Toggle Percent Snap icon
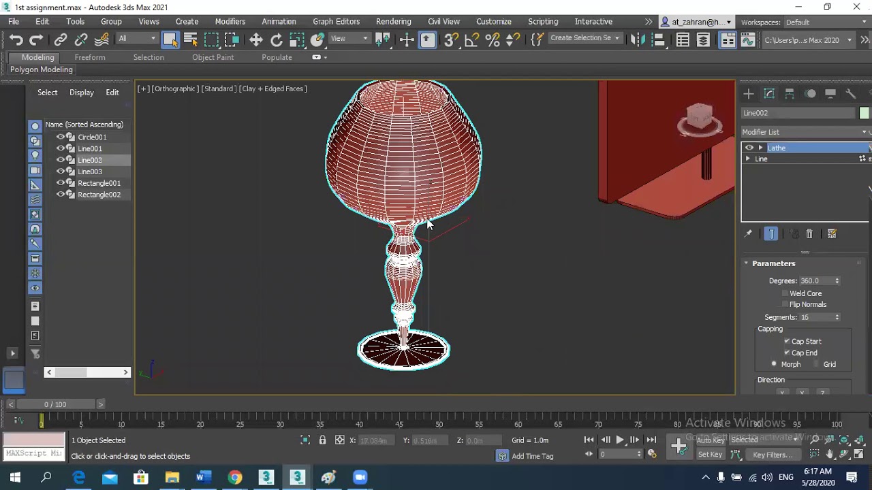This screenshot has height=490, width=872. (x=493, y=40)
